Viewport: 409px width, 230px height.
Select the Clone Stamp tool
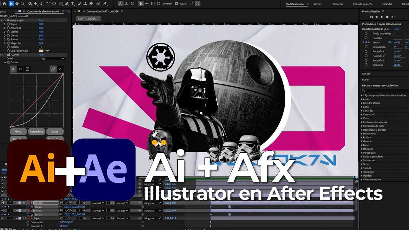pyautogui.click(x=85, y=4)
